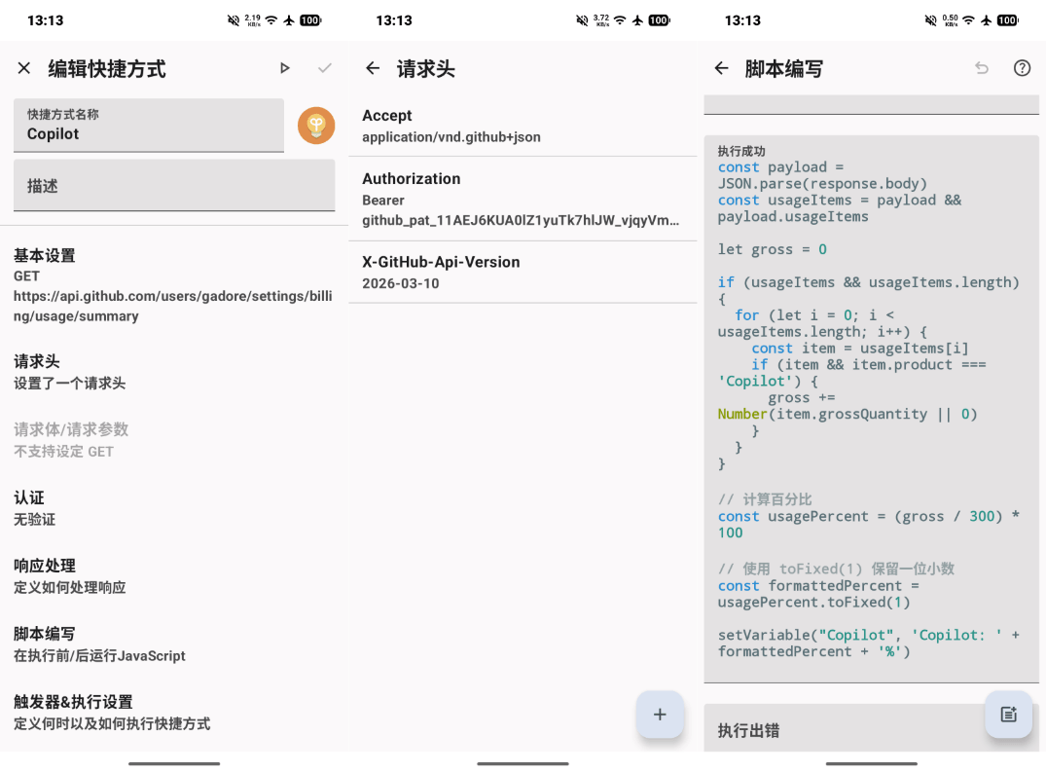The width and height of the screenshot is (1046, 772).
Task: Close the shortcut editor with the X icon
Action: coord(24,68)
